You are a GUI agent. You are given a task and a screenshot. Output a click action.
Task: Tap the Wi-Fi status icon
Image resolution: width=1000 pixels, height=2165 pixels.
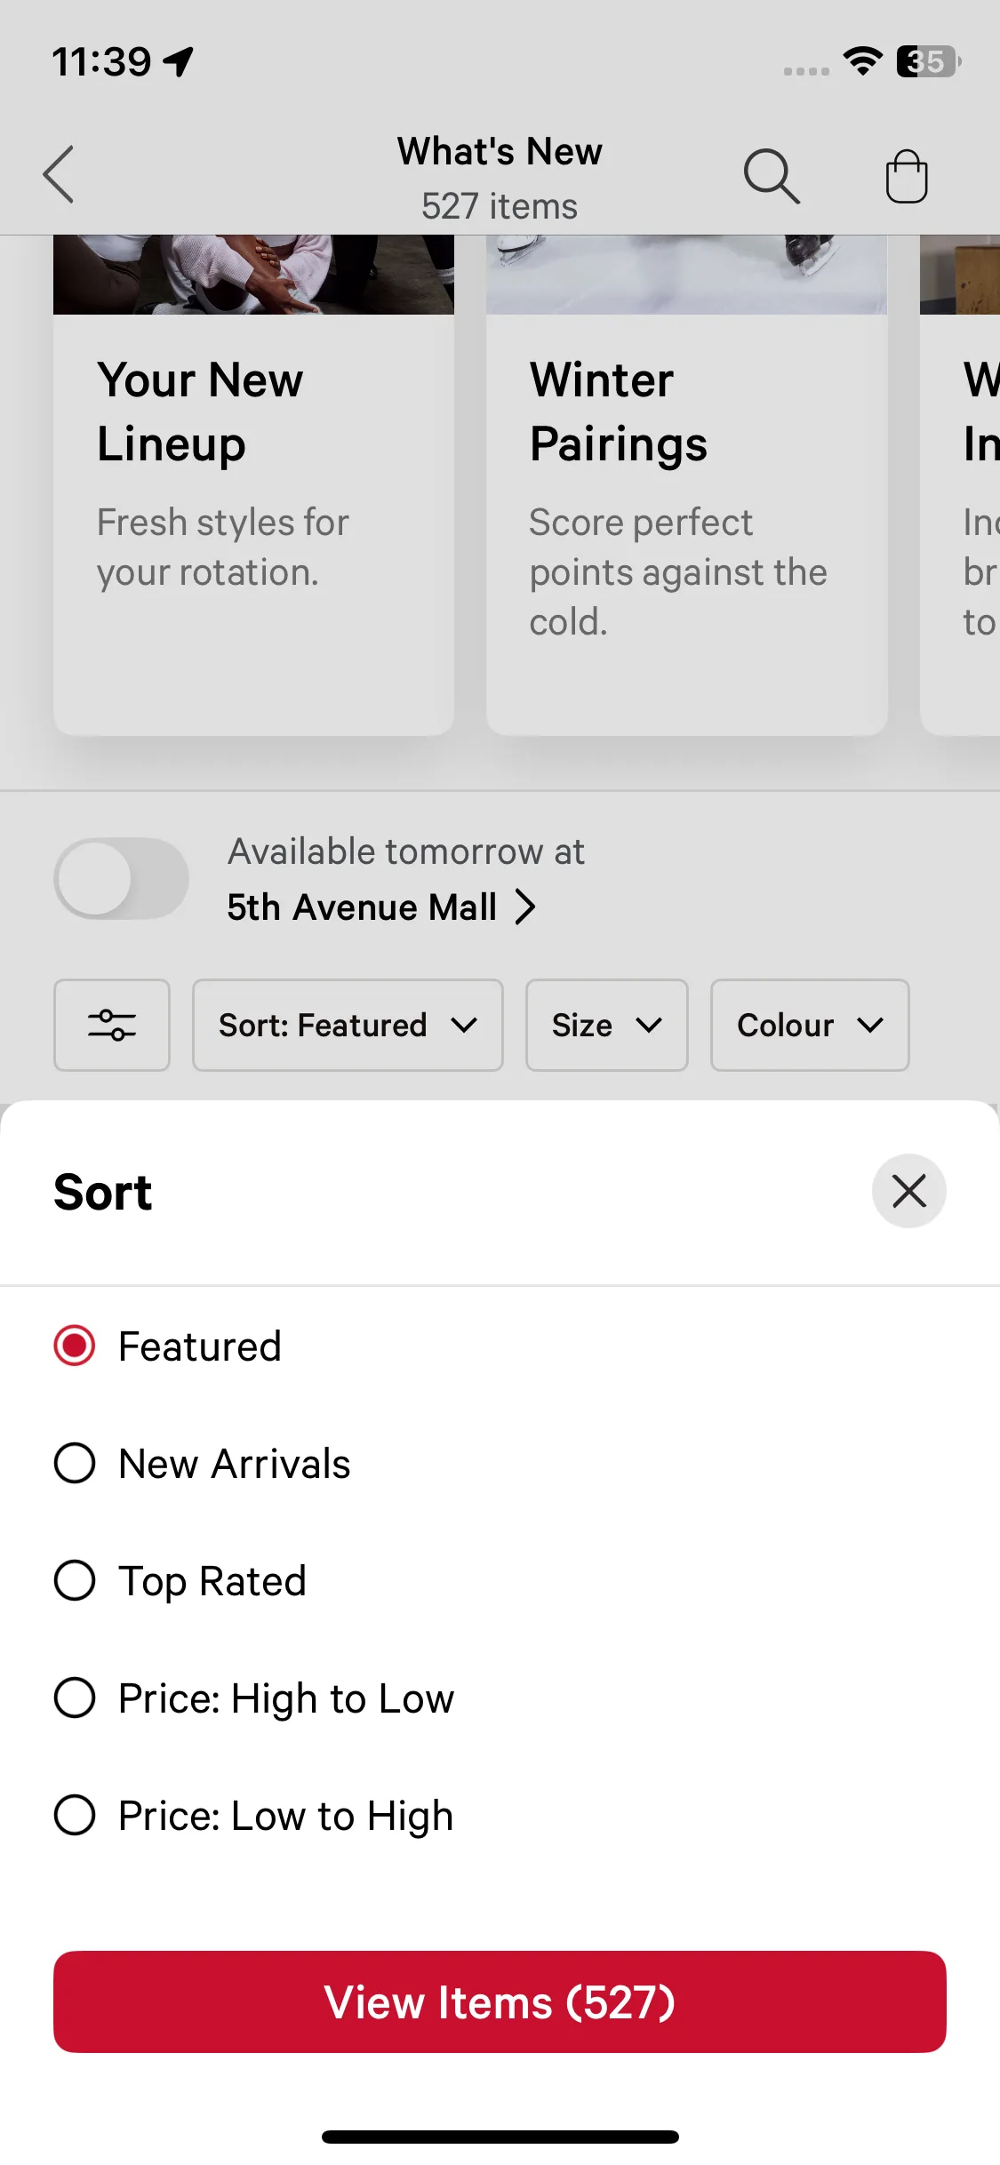click(x=861, y=61)
